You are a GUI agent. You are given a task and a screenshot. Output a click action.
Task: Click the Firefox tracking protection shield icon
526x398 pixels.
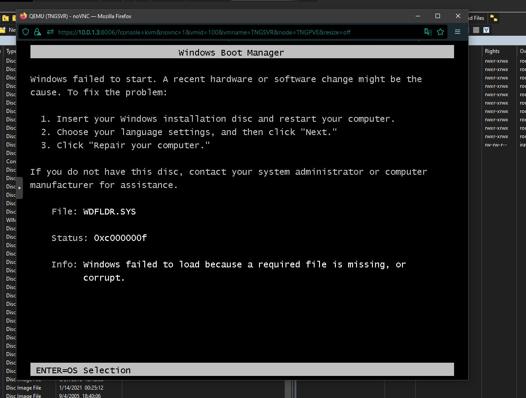[26, 32]
